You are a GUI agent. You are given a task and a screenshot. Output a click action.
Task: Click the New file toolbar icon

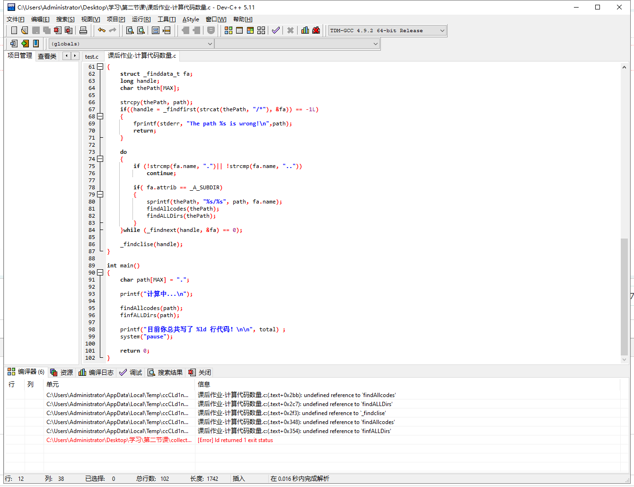click(14, 30)
